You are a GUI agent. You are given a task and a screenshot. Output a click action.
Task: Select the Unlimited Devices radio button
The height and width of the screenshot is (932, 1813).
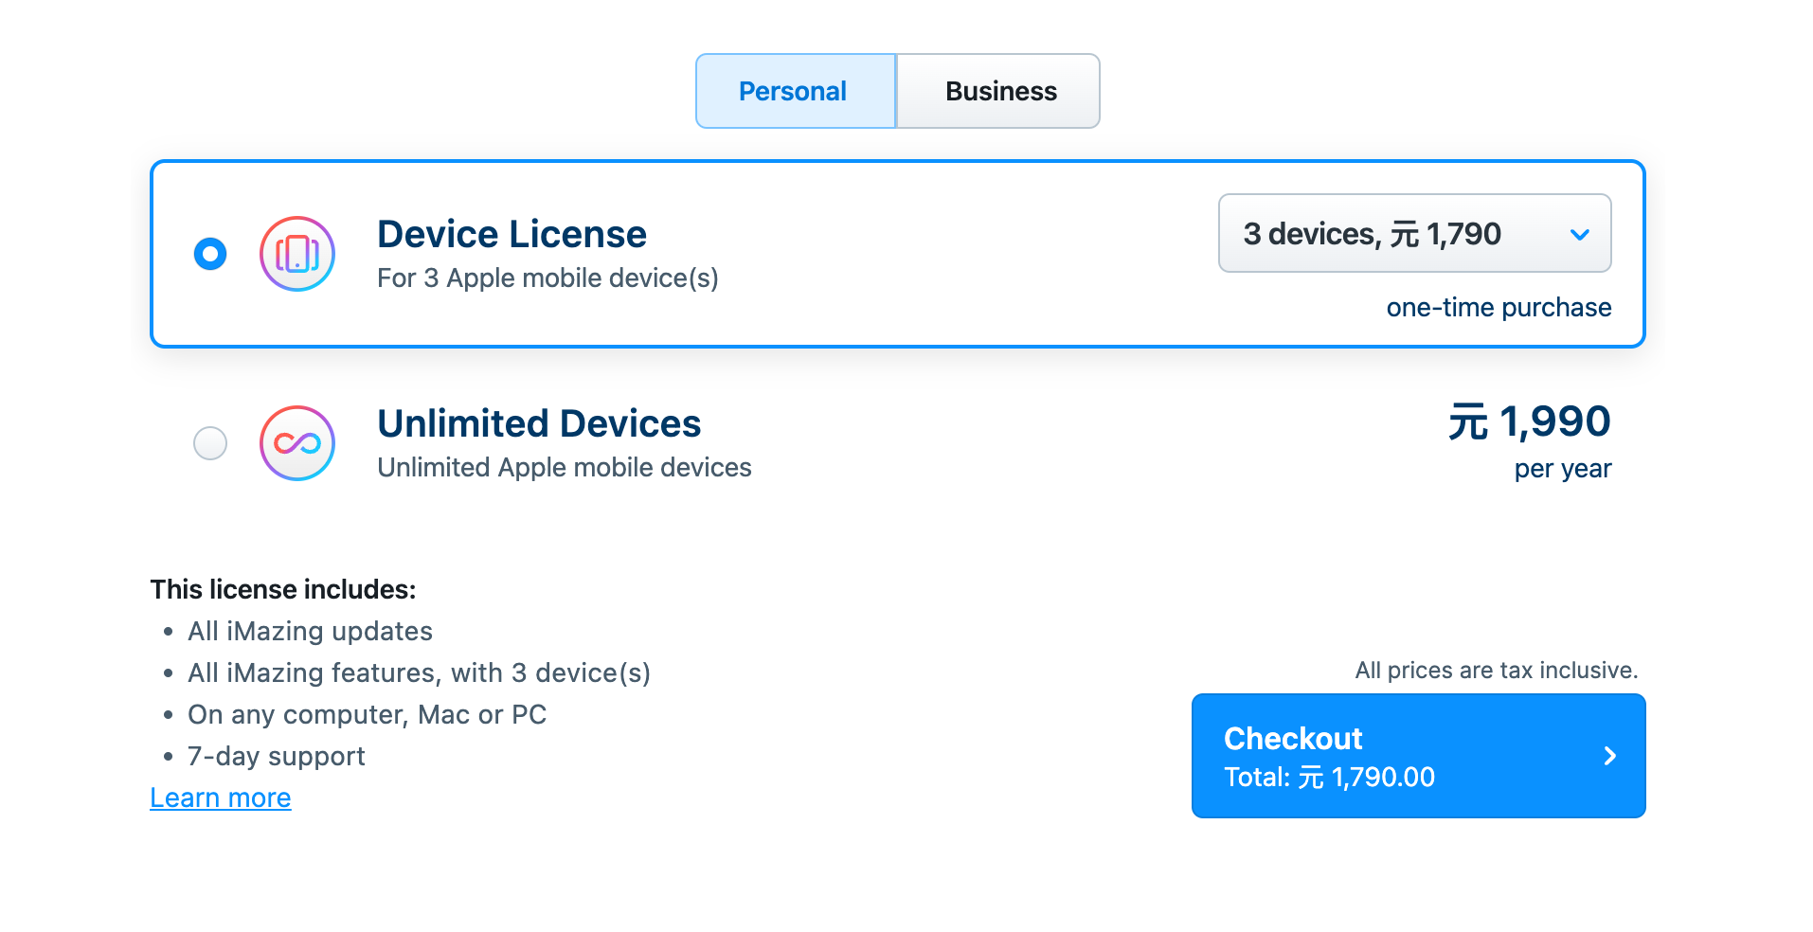210,443
